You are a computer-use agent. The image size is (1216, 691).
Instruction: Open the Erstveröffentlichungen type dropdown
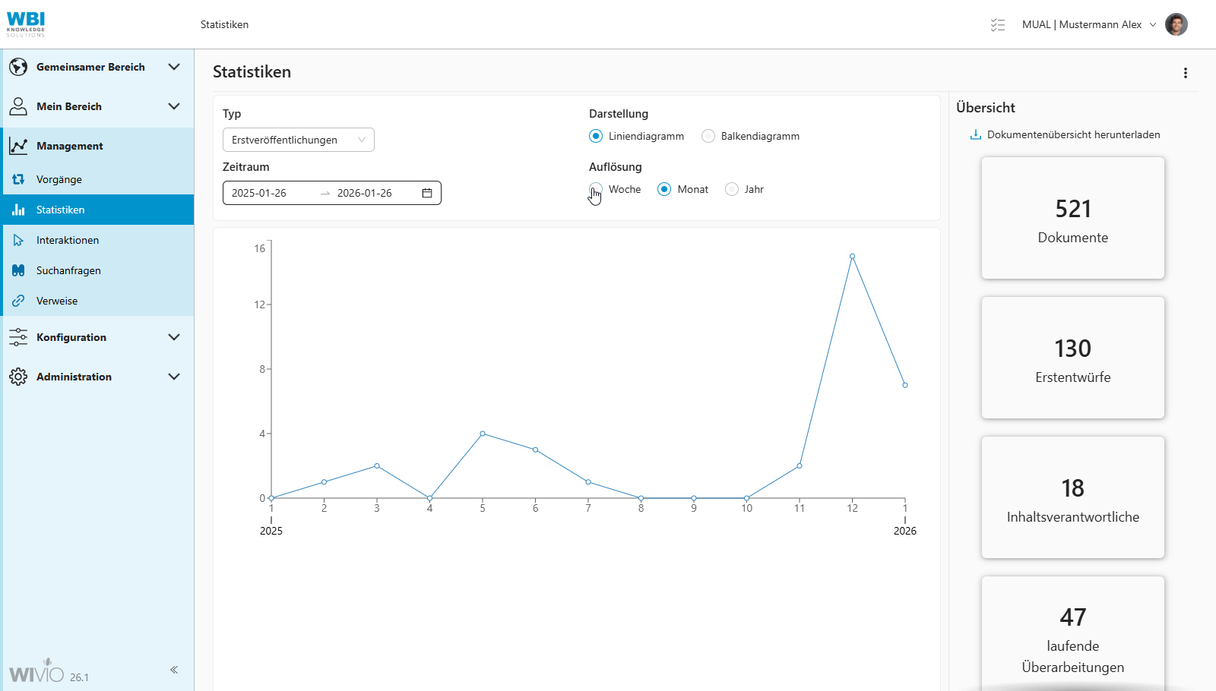(x=298, y=140)
